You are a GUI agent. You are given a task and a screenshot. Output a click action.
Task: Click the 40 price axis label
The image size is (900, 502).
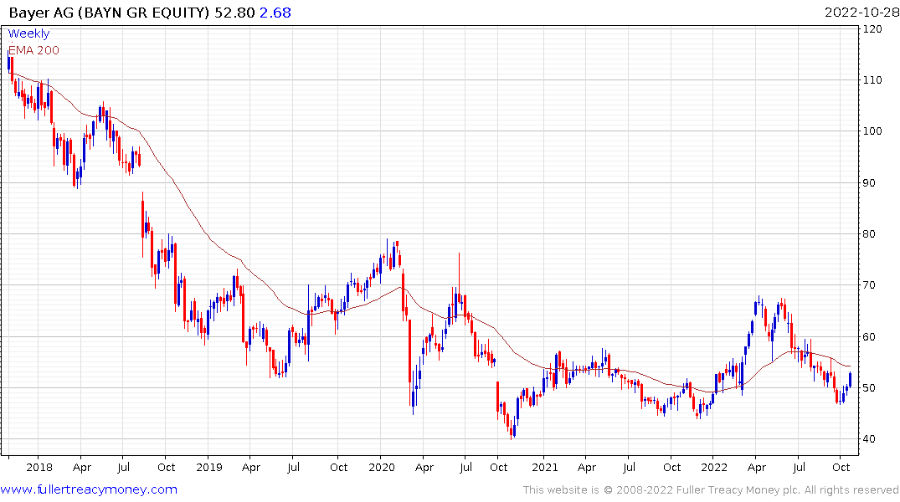click(869, 439)
